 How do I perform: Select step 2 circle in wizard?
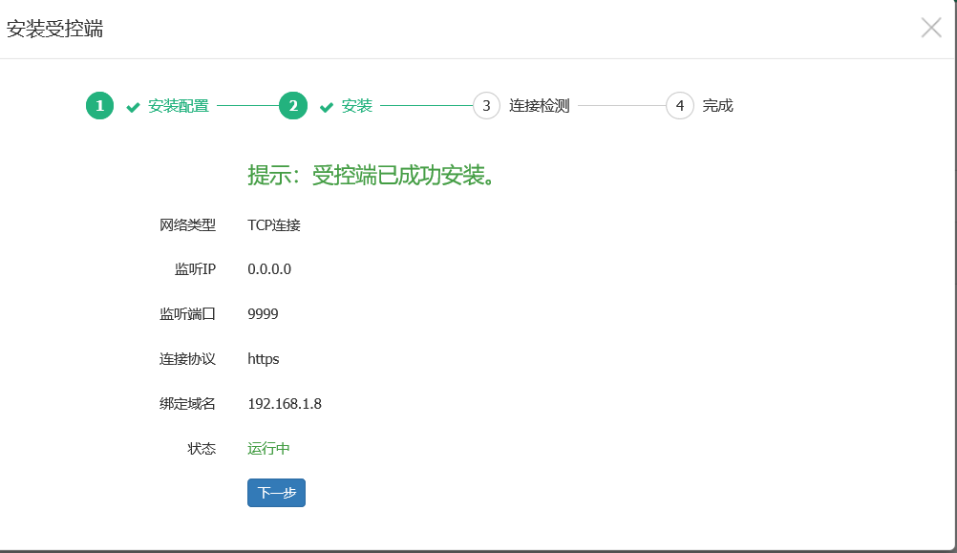click(x=293, y=106)
